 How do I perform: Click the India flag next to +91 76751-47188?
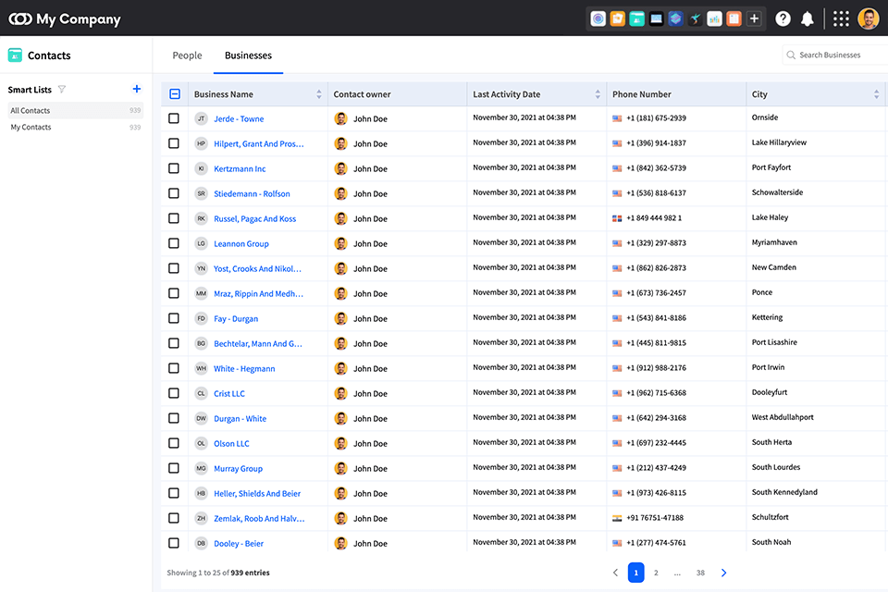617,518
